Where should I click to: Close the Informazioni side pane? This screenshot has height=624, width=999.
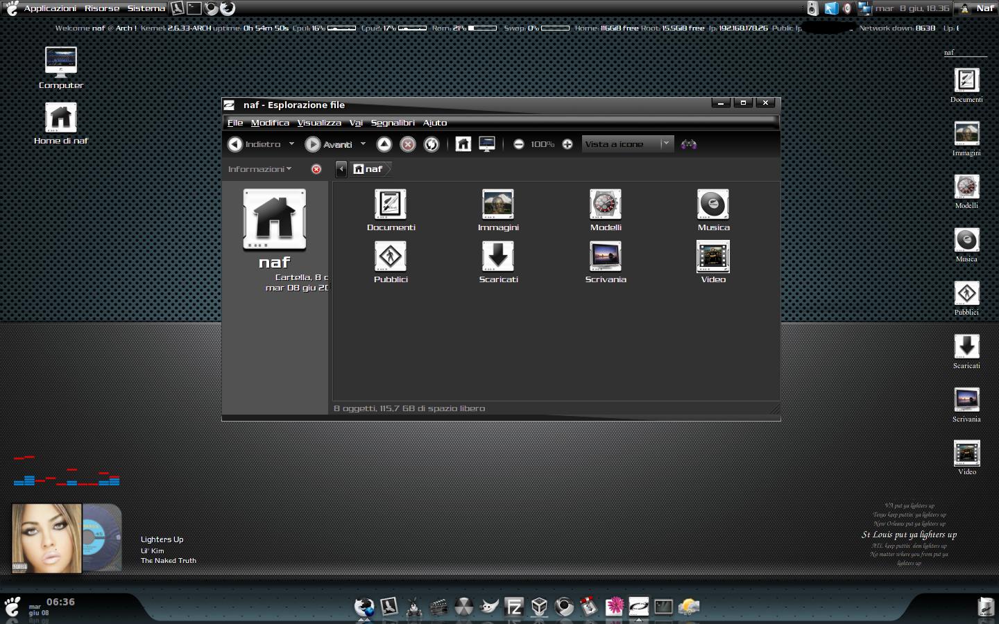(316, 169)
